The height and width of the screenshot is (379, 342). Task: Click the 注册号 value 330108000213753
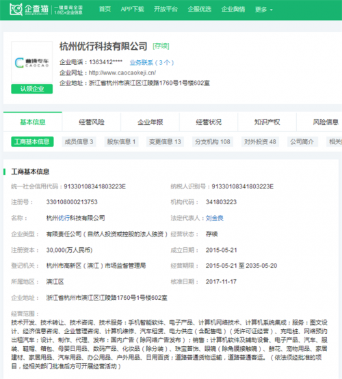pyautogui.click(x=72, y=202)
